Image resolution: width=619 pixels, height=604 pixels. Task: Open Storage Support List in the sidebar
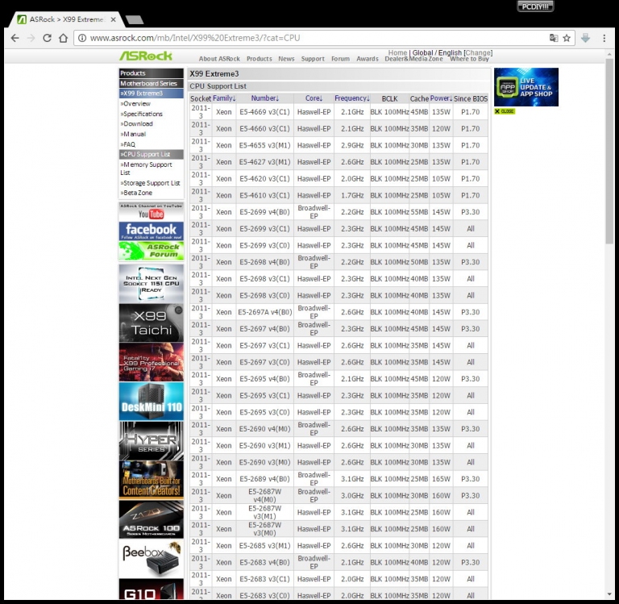tap(152, 183)
